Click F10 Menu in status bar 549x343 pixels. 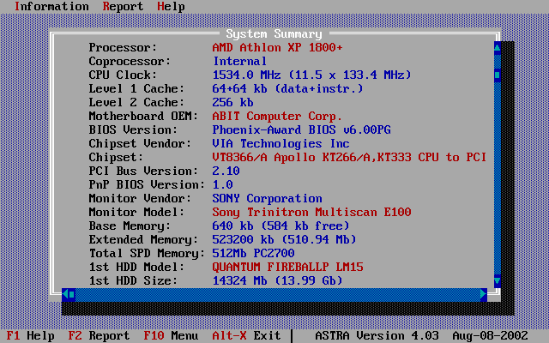(171, 335)
